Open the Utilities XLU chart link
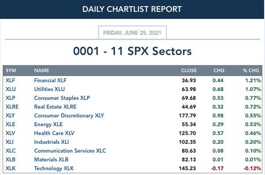This screenshot has height=175, width=265. 49,89
